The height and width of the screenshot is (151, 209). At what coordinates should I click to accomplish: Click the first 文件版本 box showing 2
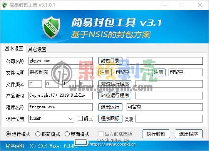tap(35, 84)
